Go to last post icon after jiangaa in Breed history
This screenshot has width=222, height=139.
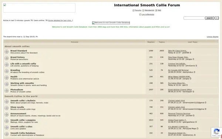point(194,59)
